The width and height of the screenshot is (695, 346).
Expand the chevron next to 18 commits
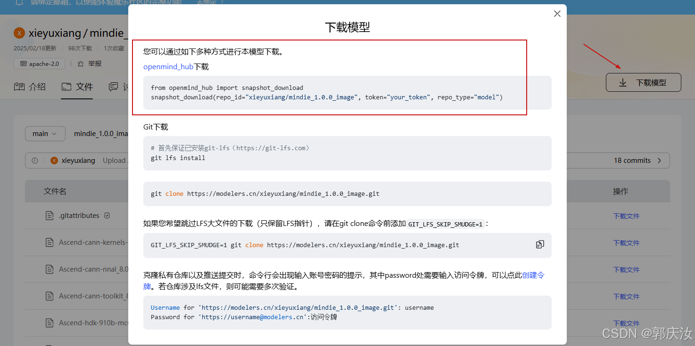coord(659,161)
